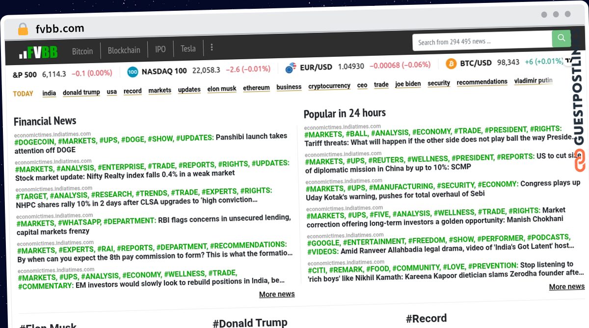Click the recommendations trending tag
This screenshot has height=328, width=589.
pyautogui.click(x=482, y=82)
